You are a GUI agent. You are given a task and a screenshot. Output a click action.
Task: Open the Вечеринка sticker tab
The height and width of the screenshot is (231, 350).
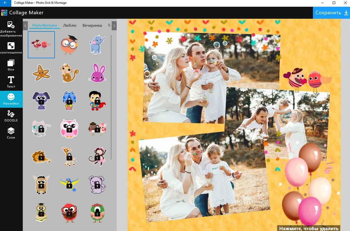[x=92, y=25]
